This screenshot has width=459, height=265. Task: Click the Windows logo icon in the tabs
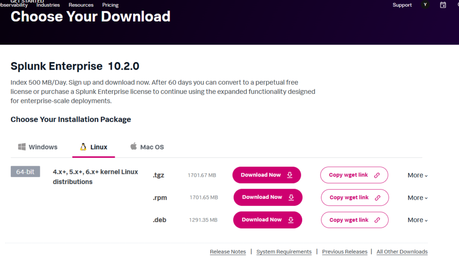[22, 147]
